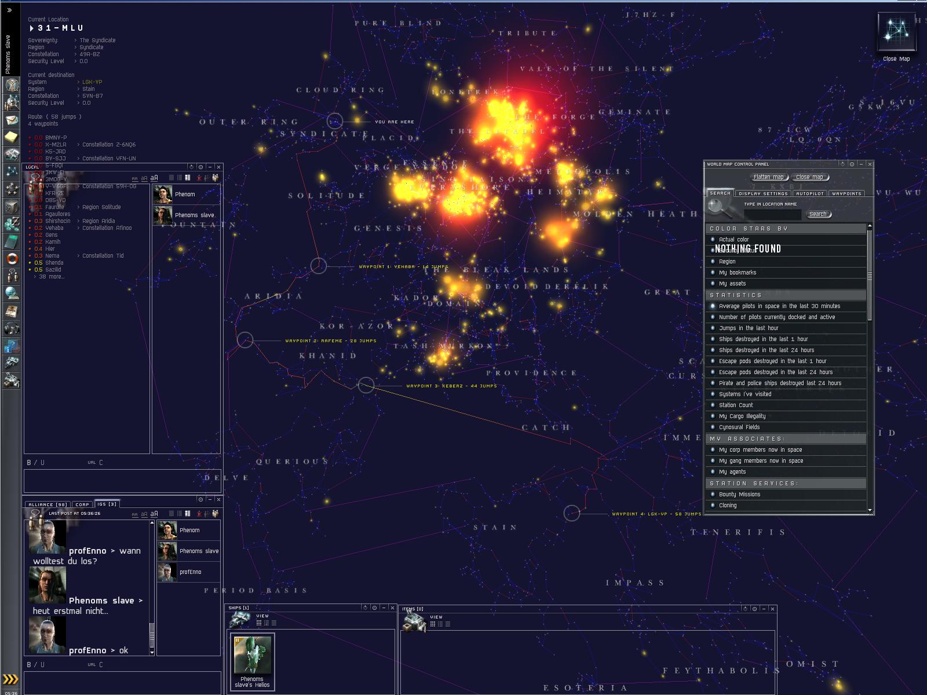The width and height of the screenshot is (927, 695).
Task: Click the yellow triple-chevron icon at bottom left
Action: (11, 679)
